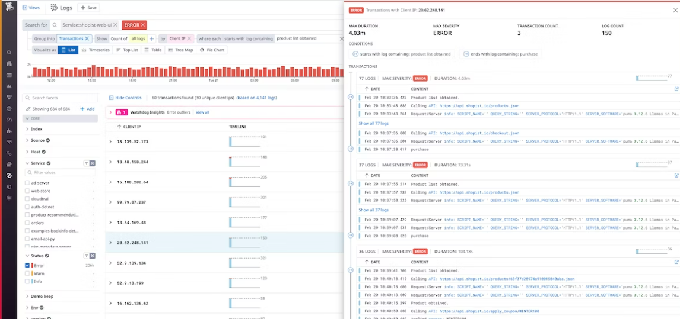Screen dimensions: 680x319
Task: Switch to Timeseries visualization
Action: pyautogui.click(x=96, y=50)
